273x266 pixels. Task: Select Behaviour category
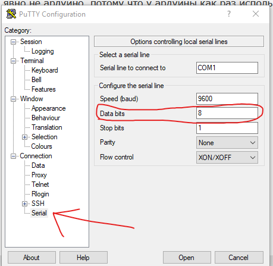46,118
